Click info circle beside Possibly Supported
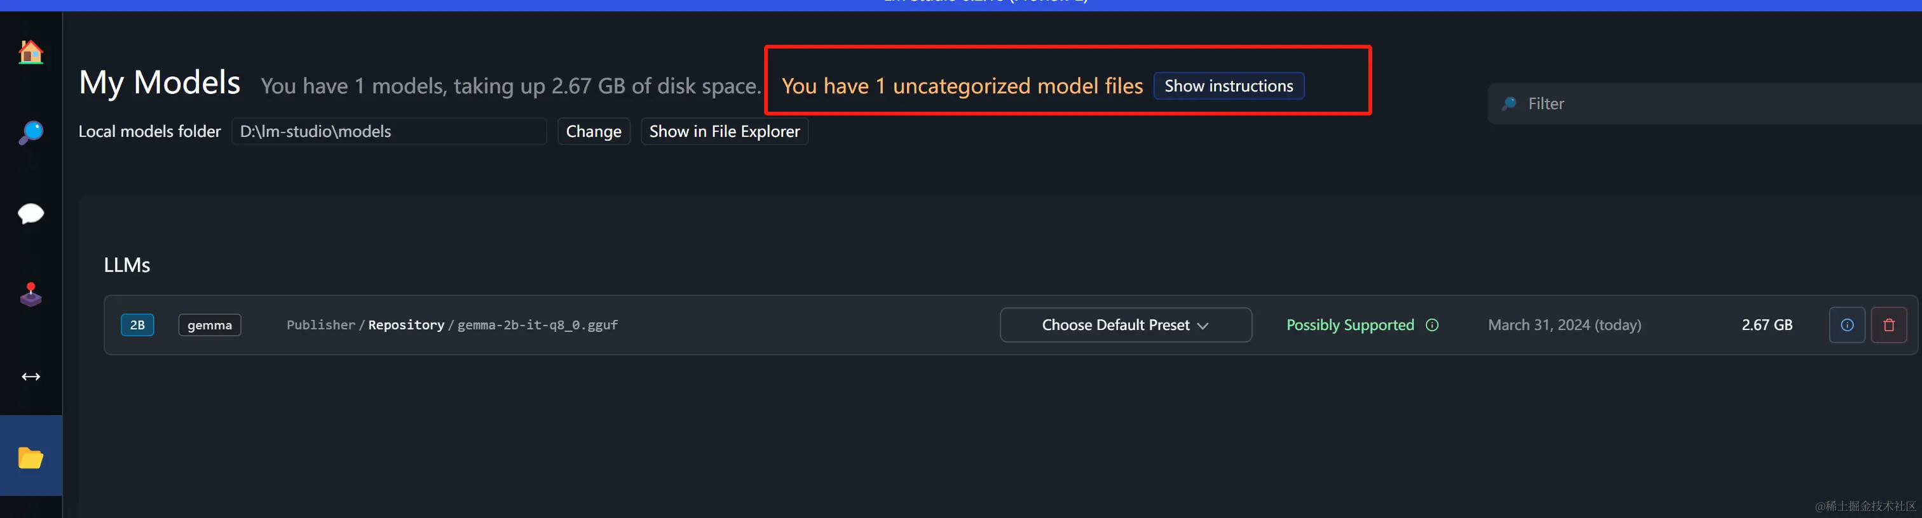 (x=1432, y=325)
